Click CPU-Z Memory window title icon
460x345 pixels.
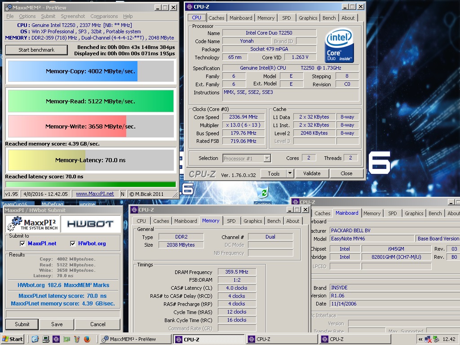(x=134, y=209)
